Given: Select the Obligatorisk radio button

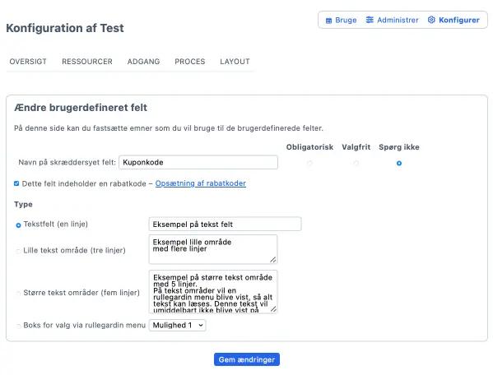Looking at the screenshot, I should click(309, 164).
